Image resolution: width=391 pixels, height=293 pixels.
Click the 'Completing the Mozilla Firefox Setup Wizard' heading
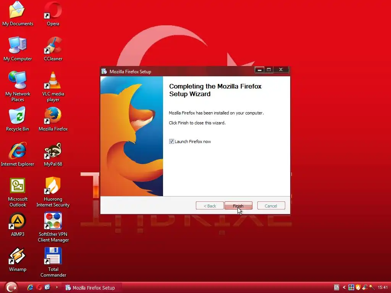point(215,90)
